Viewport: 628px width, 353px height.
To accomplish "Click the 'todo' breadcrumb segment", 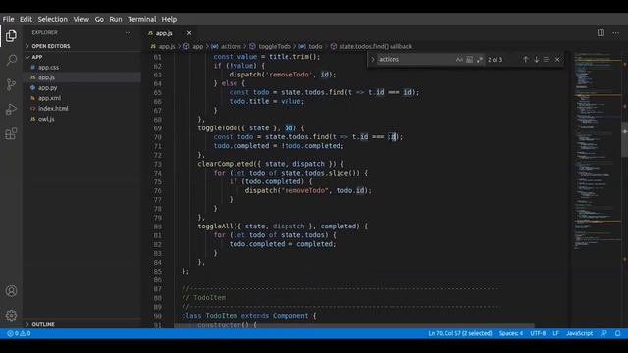I will 310,46.
